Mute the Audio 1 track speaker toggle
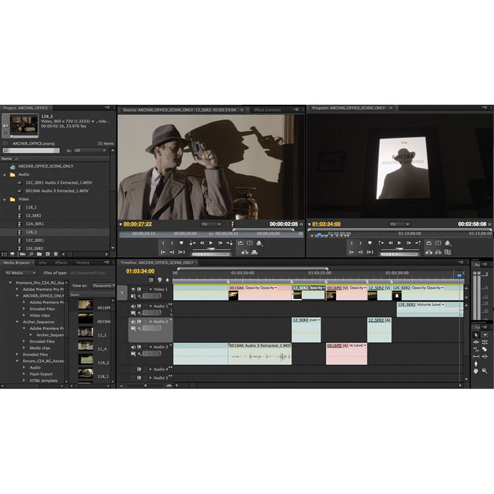This screenshot has width=494, height=494. point(134,306)
